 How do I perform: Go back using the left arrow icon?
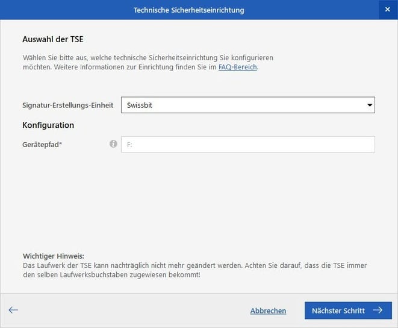pyautogui.click(x=13, y=310)
